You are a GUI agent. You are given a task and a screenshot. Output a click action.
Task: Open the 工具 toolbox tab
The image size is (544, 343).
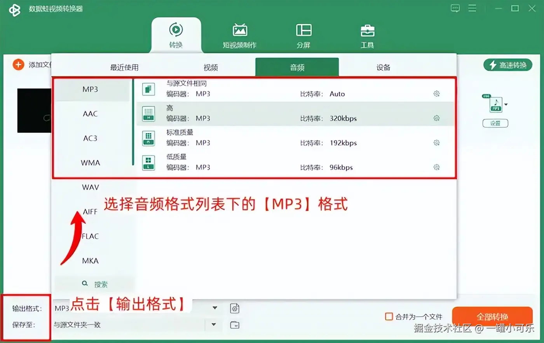pos(367,35)
